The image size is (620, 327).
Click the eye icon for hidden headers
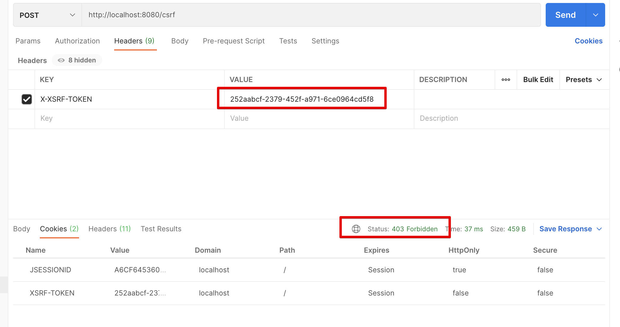click(61, 60)
